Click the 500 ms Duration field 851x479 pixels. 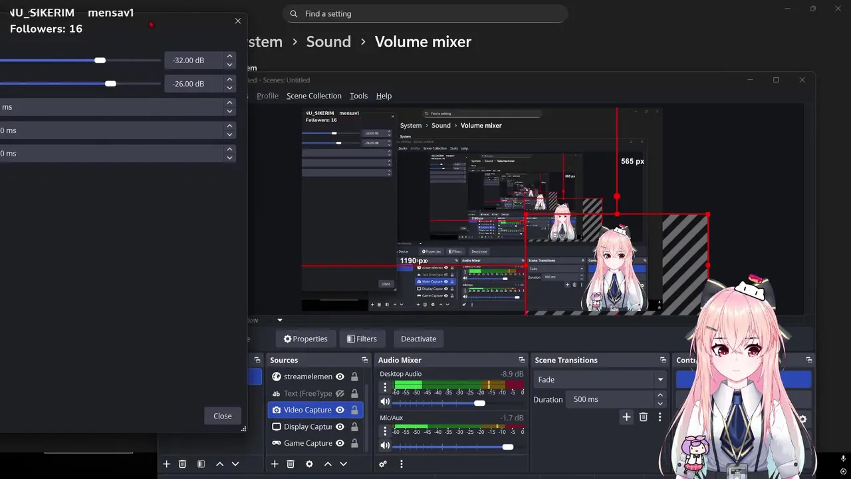point(610,399)
